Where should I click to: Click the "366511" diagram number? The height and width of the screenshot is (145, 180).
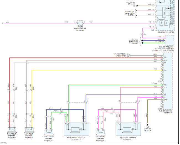click(x=3, y=143)
